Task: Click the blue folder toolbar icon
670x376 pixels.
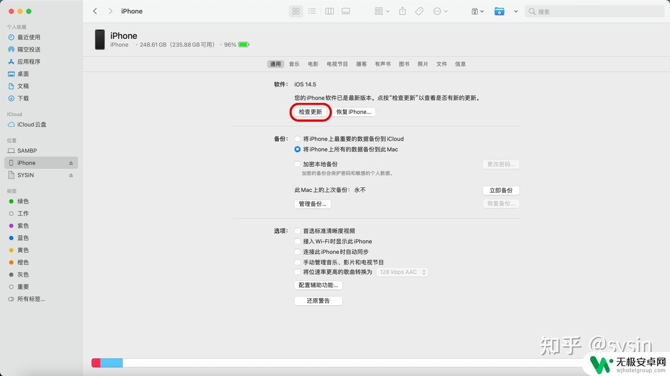Action: pyautogui.click(x=499, y=11)
